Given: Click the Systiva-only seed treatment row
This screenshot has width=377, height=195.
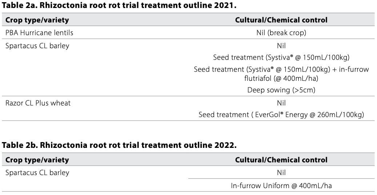Looking at the screenshot, I should click(x=281, y=57).
